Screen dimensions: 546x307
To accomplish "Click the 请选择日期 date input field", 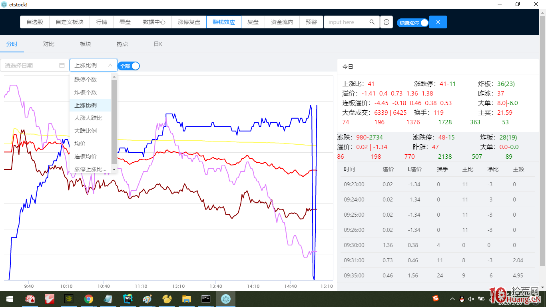I will pyautogui.click(x=34, y=65).
